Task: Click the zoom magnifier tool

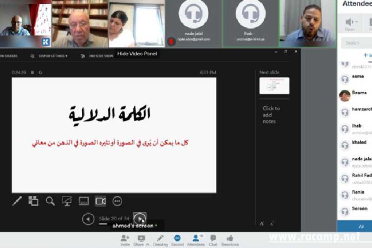Action: (x=50, y=201)
